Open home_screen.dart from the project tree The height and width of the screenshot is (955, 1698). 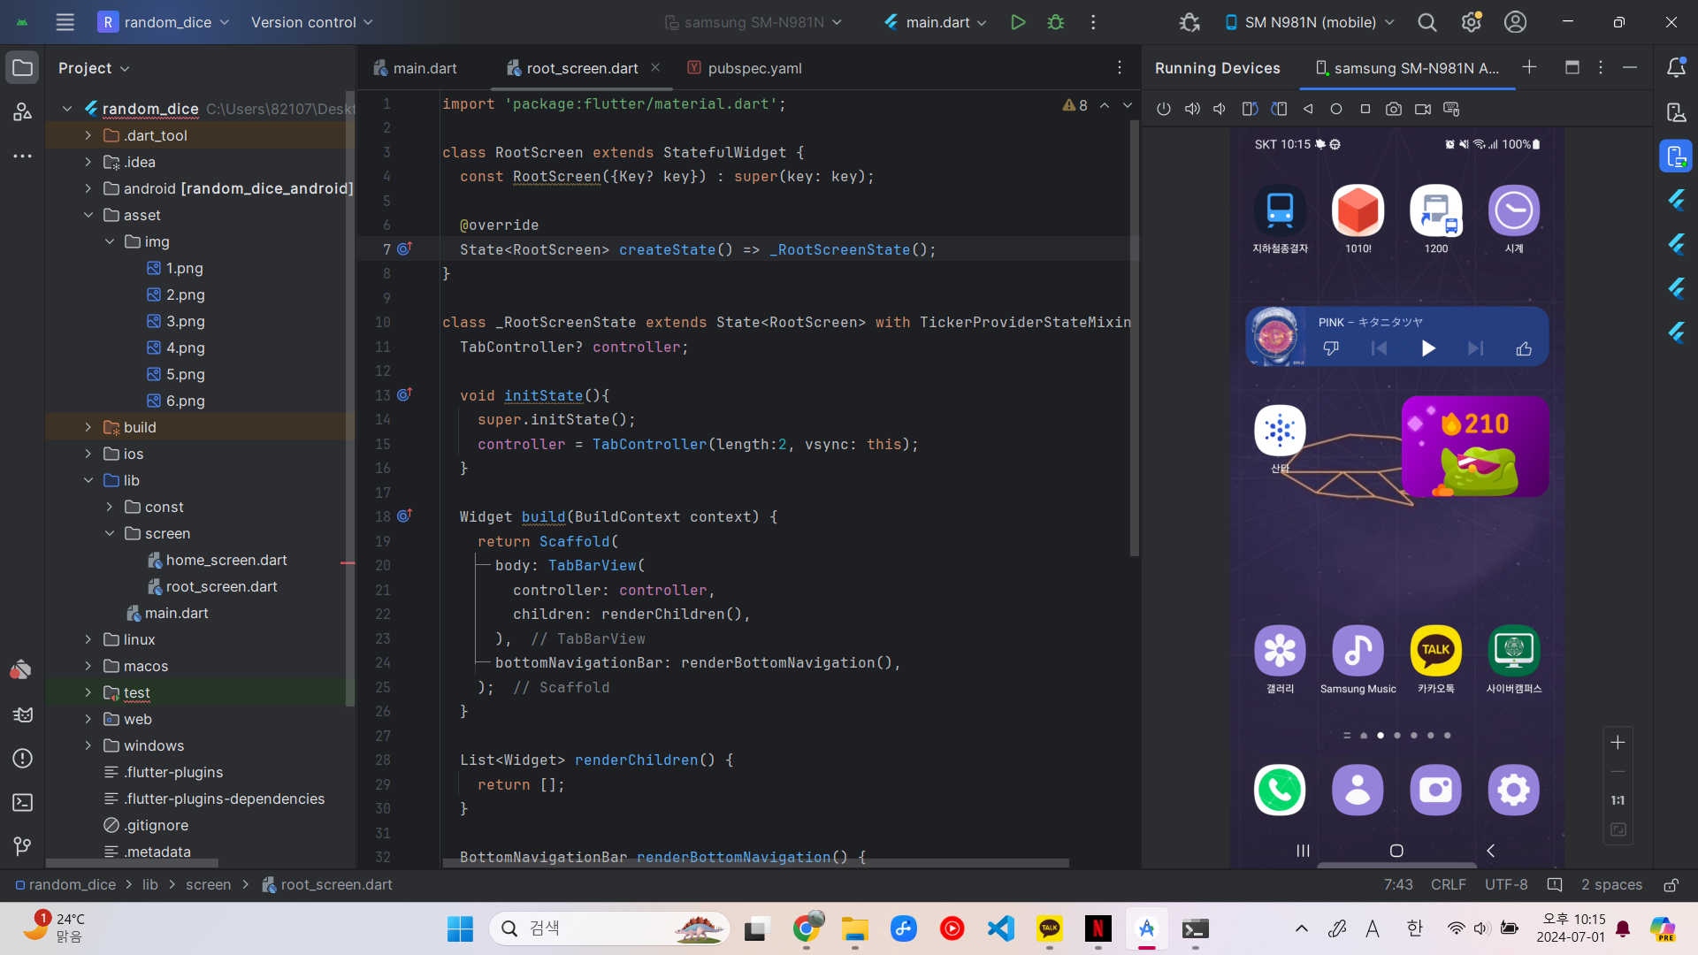coord(226,560)
